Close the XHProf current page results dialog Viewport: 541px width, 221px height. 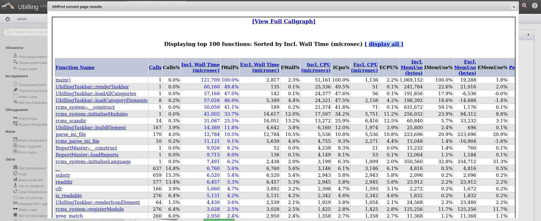tap(514, 7)
